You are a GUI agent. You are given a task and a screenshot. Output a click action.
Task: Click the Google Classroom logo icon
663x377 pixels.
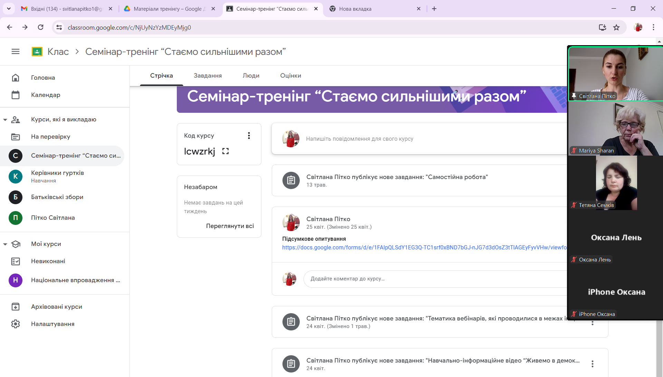pyautogui.click(x=37, y=52)
